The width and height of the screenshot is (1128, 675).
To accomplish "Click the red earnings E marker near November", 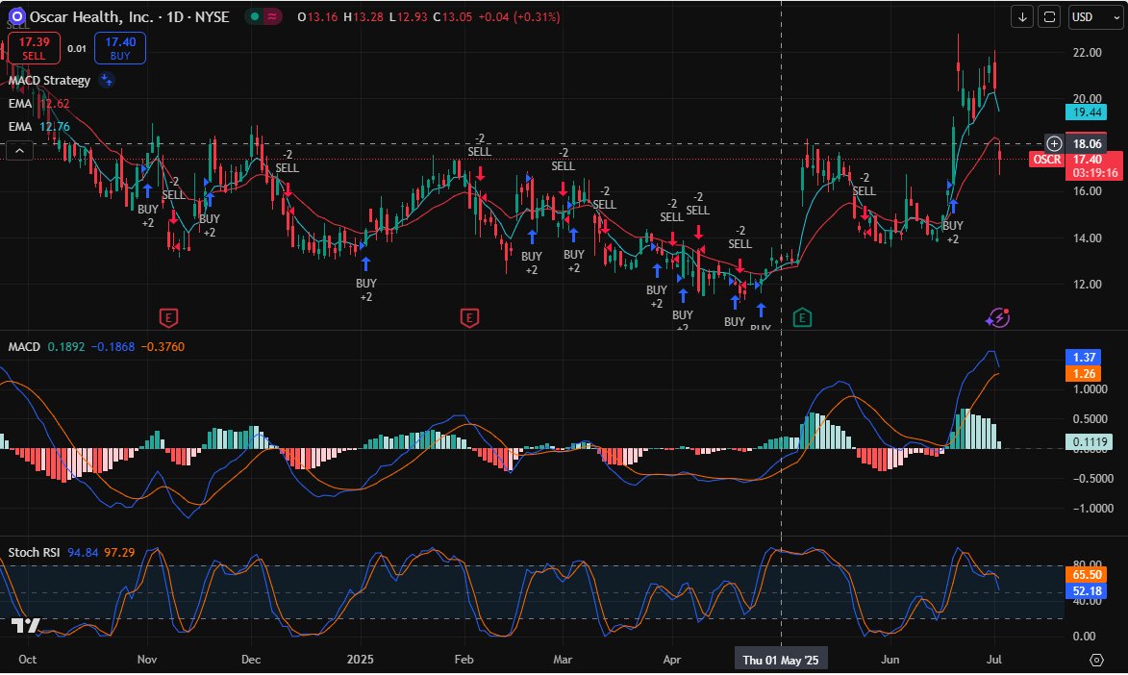I will click(x=168, y=317).
